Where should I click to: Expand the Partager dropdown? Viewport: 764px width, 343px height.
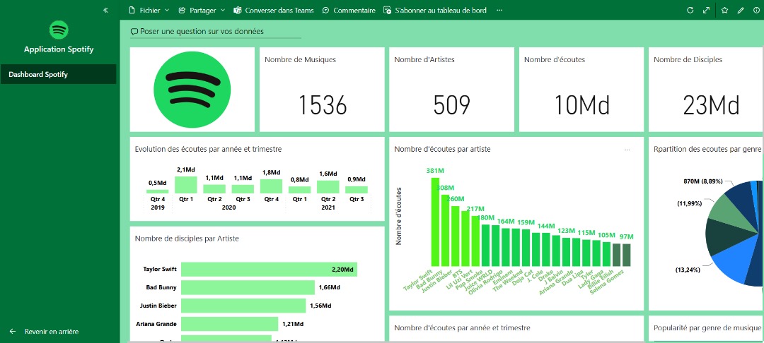202,11
